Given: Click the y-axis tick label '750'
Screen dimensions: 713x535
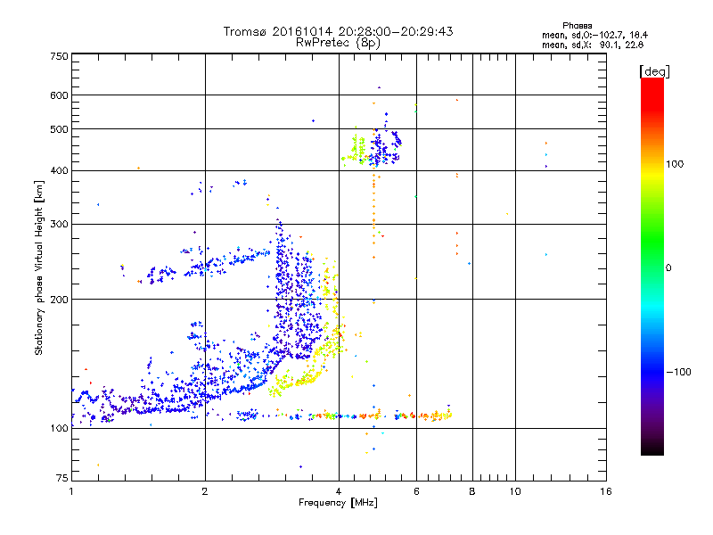Looking at the screenshot, I should tap(59, 56).
